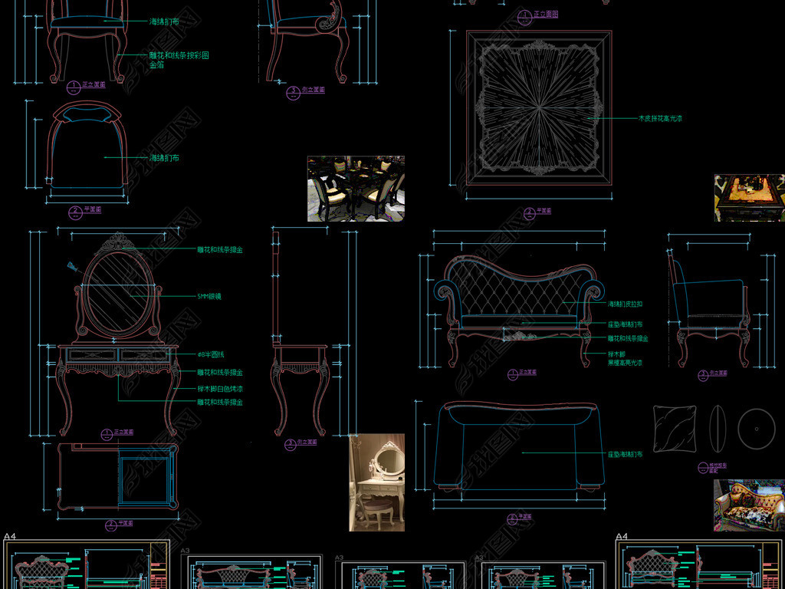Select the white dressing table photo
Screen dimensions: 785x589
[376, 482]
